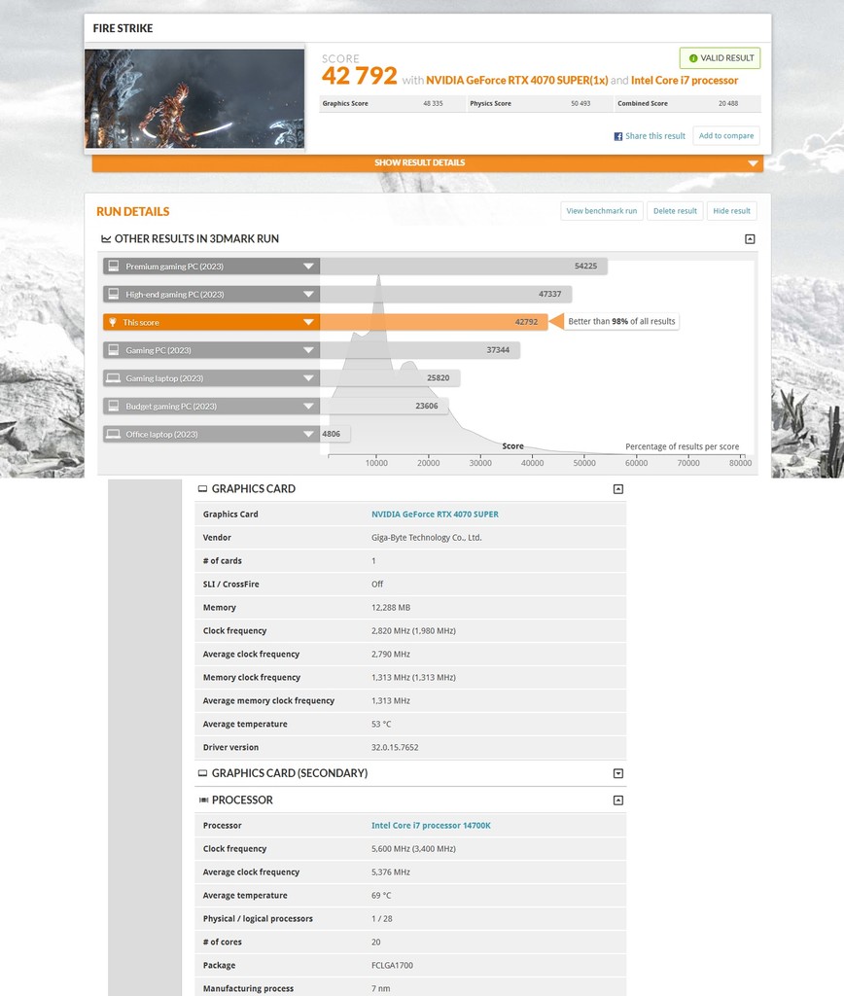This screenshot has height=996, width=844.
Task: Open the Intel Core i7 processor 14700K link
Action: (431, 825)
